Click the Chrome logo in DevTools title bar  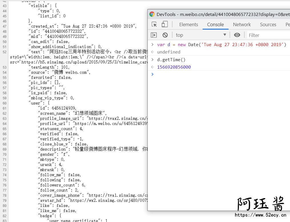coord(152,14)
